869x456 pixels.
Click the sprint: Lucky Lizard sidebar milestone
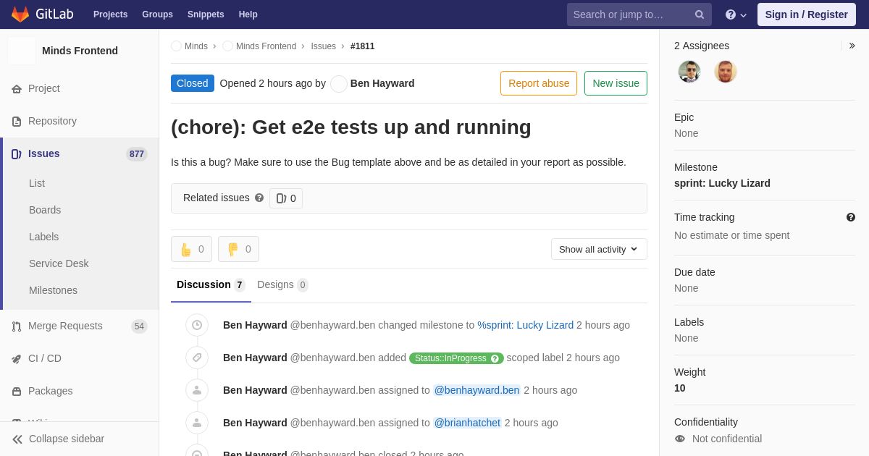pyautogui.click(x=722, y=183)
